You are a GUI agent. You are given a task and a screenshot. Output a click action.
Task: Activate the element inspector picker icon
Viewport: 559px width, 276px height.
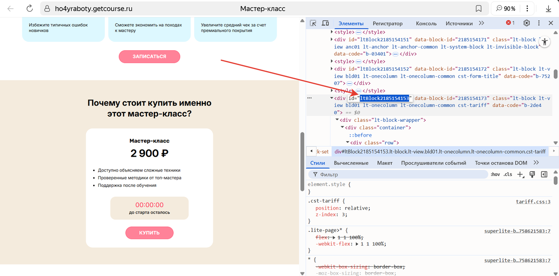point(314,23)
